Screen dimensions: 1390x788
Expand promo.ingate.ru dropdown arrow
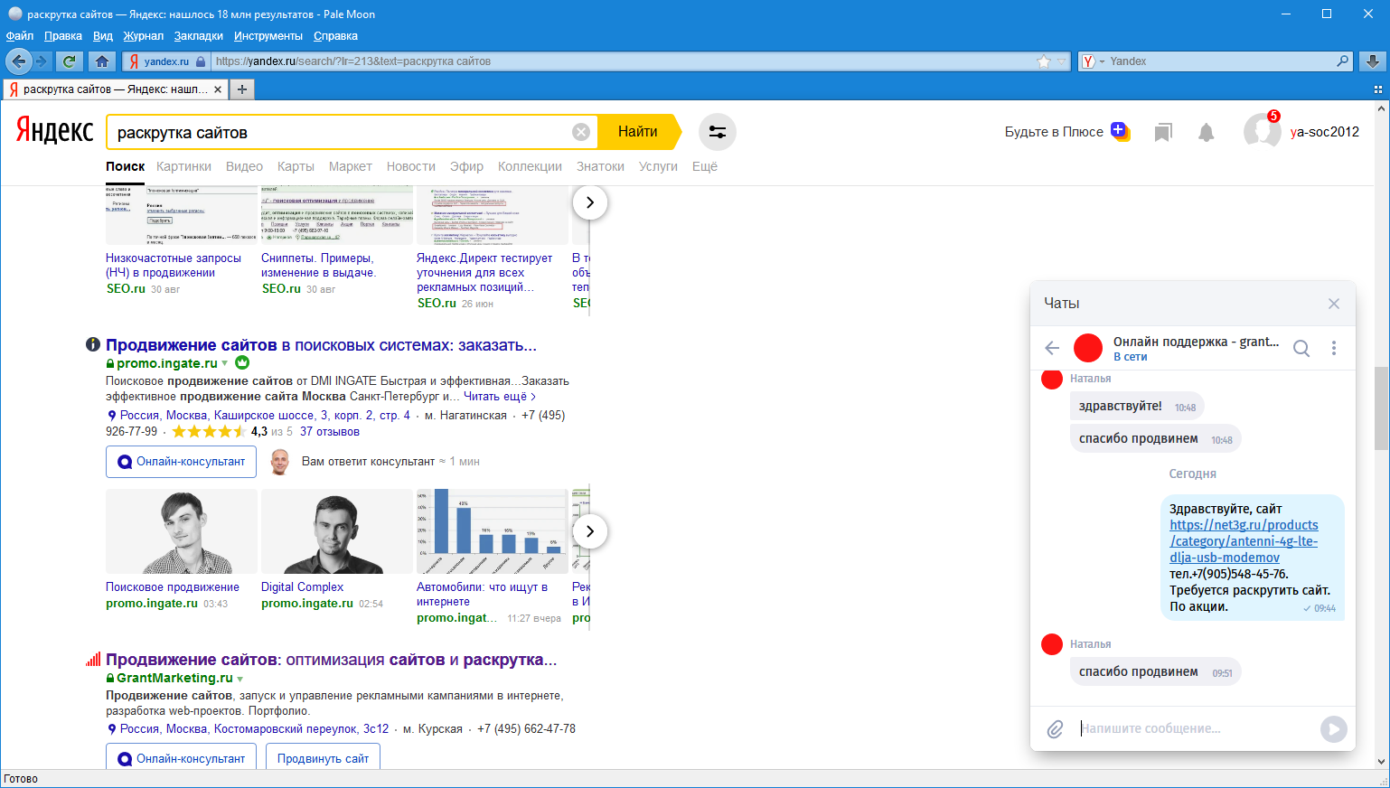(225, 363)
